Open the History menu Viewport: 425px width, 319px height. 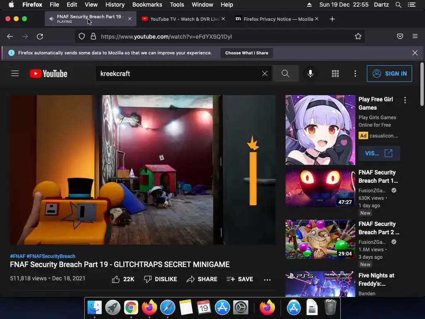pos(115,5)
